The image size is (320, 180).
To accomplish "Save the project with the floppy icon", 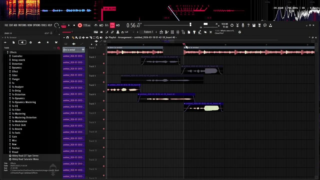I will [254, 25].
